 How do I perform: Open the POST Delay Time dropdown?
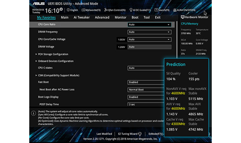click(x=146, y=104)
